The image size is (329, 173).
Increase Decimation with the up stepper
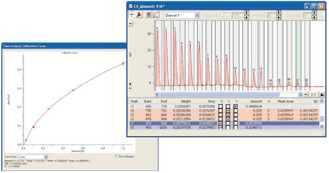pyautogui.click(x=314, y=13)
